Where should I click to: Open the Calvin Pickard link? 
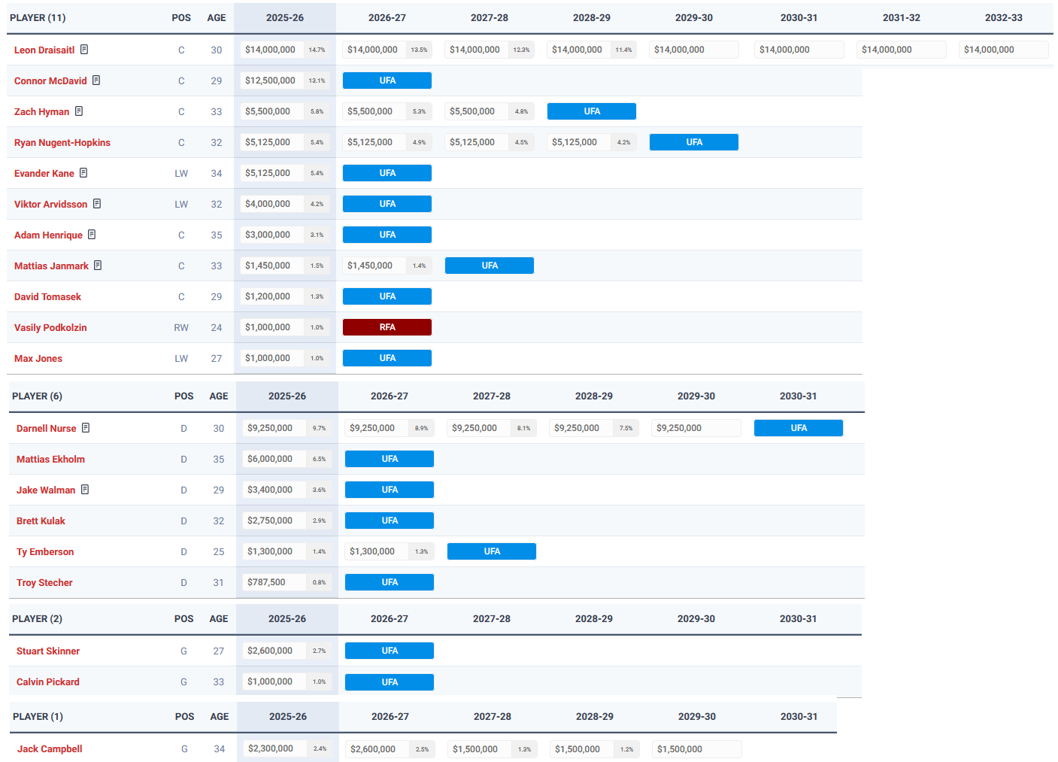[48, 682]
